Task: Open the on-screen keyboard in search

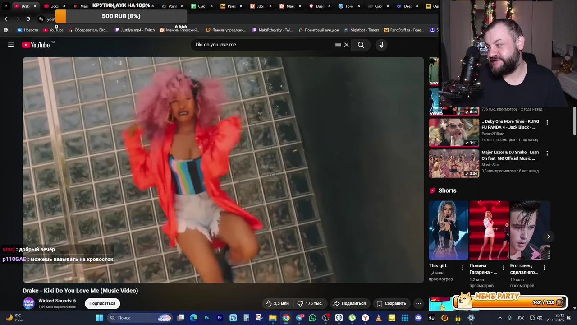Action: coord(338,45)
